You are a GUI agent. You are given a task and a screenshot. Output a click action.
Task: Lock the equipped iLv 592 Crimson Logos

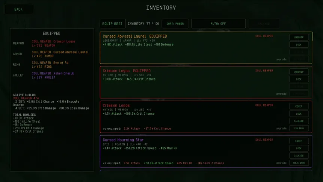click(x=299, y=79)
